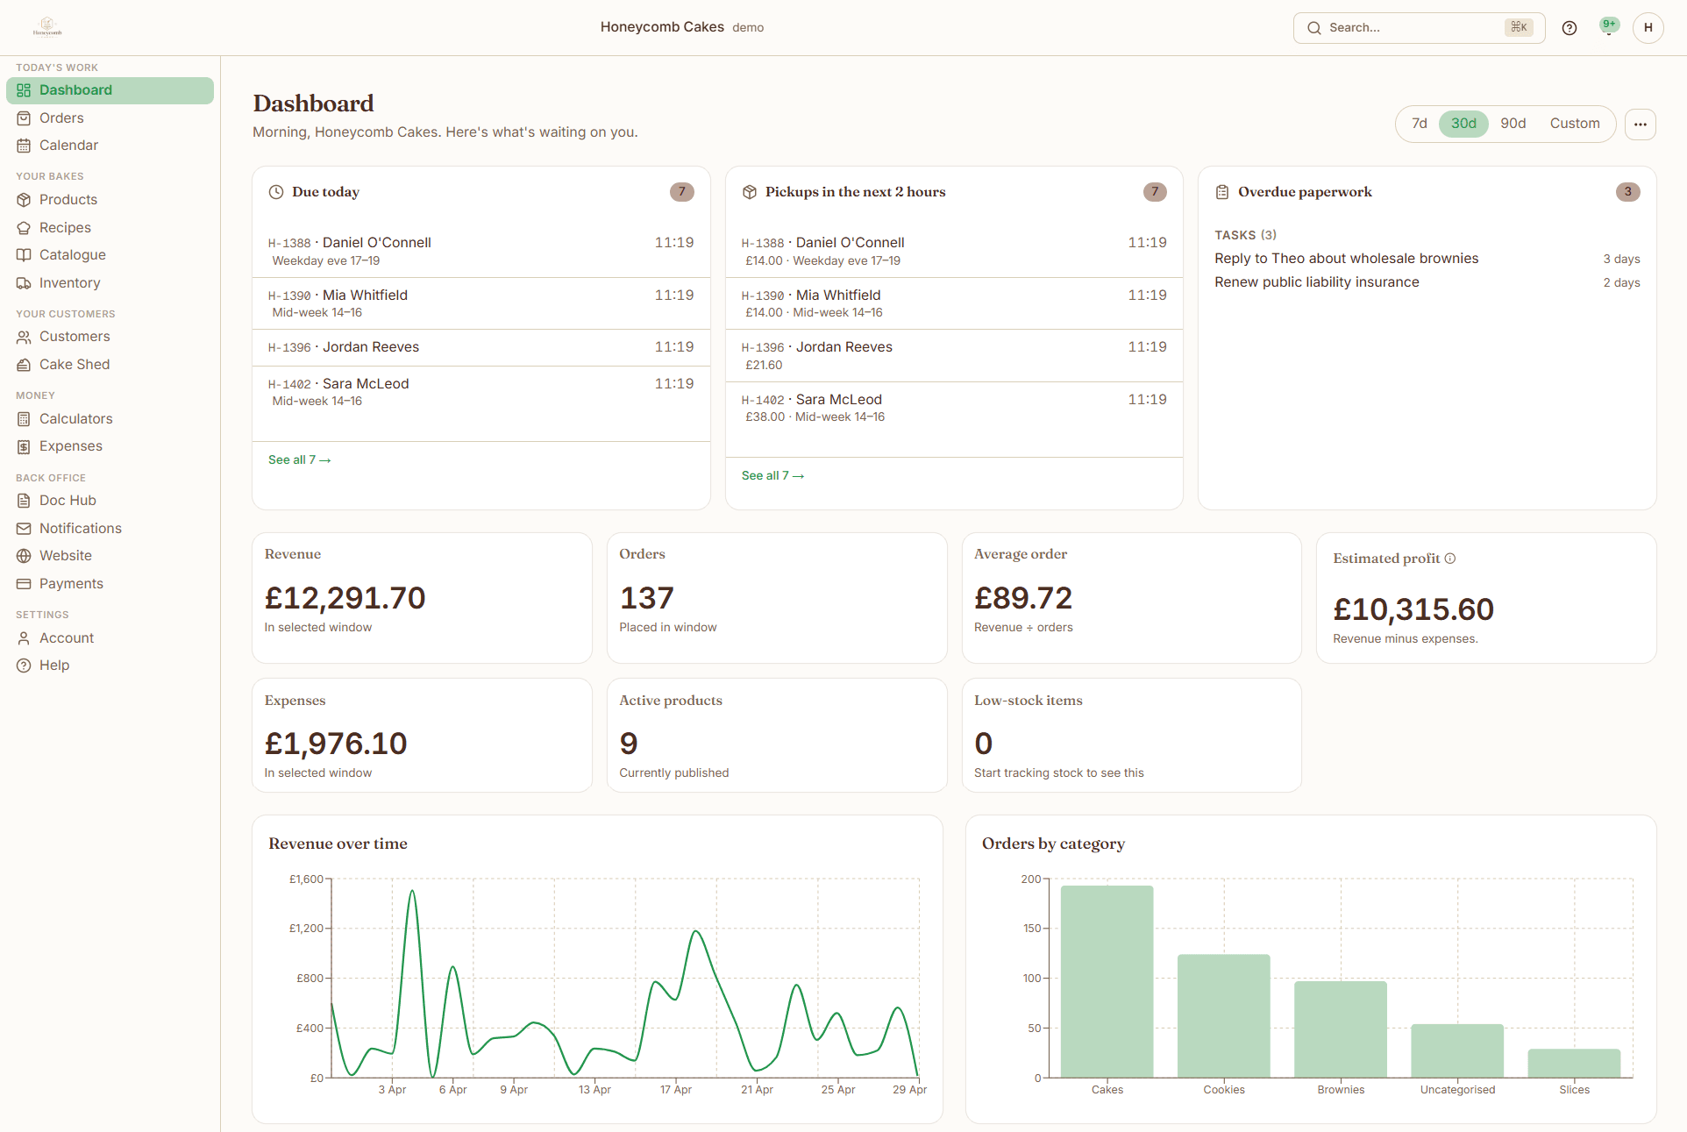See all 7 upcoming pickups

(x=773, y=476)
